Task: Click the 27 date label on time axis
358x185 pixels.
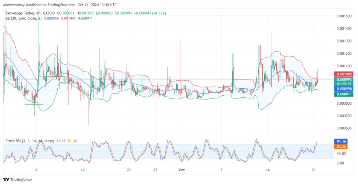Action: [156, 170]
